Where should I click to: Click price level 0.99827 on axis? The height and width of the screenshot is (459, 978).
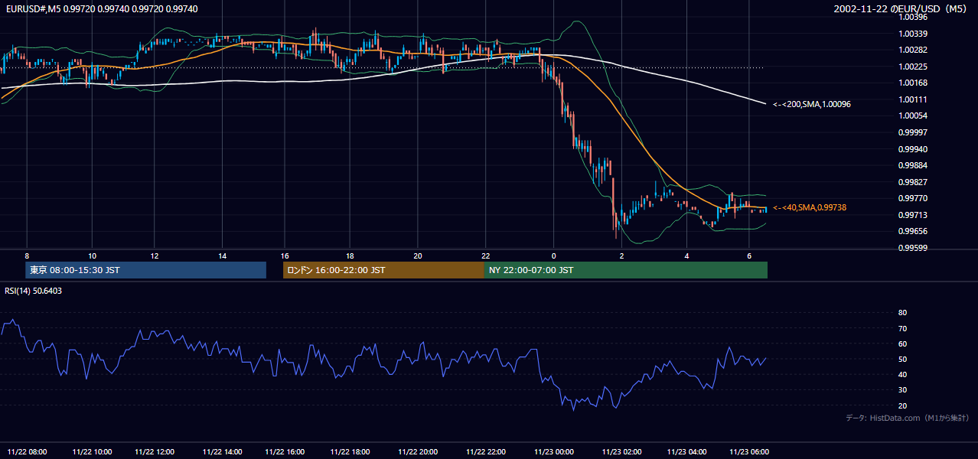(x=912, y=182)
